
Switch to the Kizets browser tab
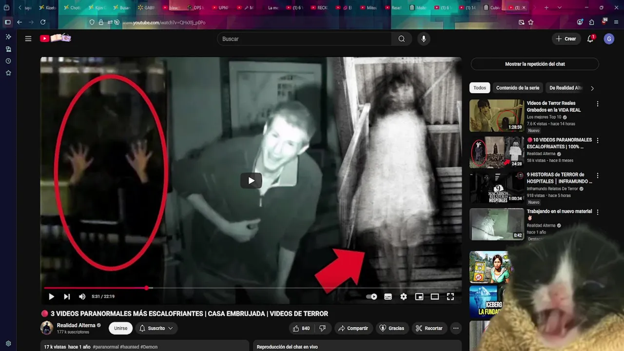(47, 7)
